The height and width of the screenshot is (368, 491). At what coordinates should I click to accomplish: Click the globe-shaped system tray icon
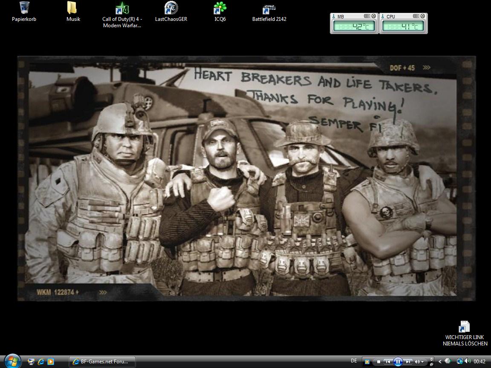tap(448, 361)
